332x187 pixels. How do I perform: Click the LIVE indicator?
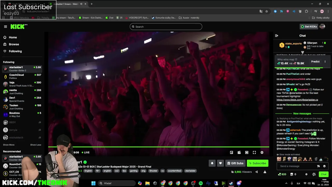pyautogui.click(x=86, y=152)
